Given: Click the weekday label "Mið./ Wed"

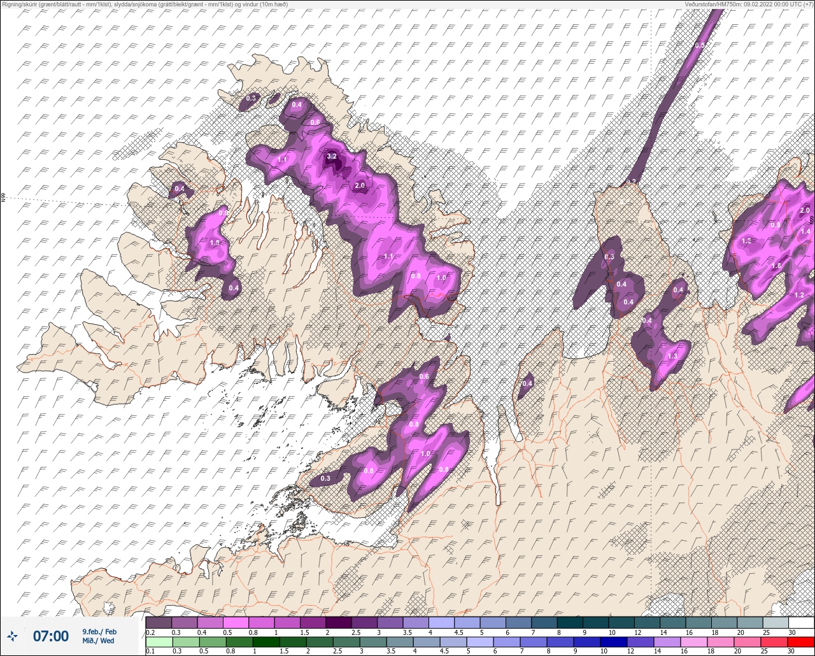Looking at the screenshot, I should click(x=98, y=641).
